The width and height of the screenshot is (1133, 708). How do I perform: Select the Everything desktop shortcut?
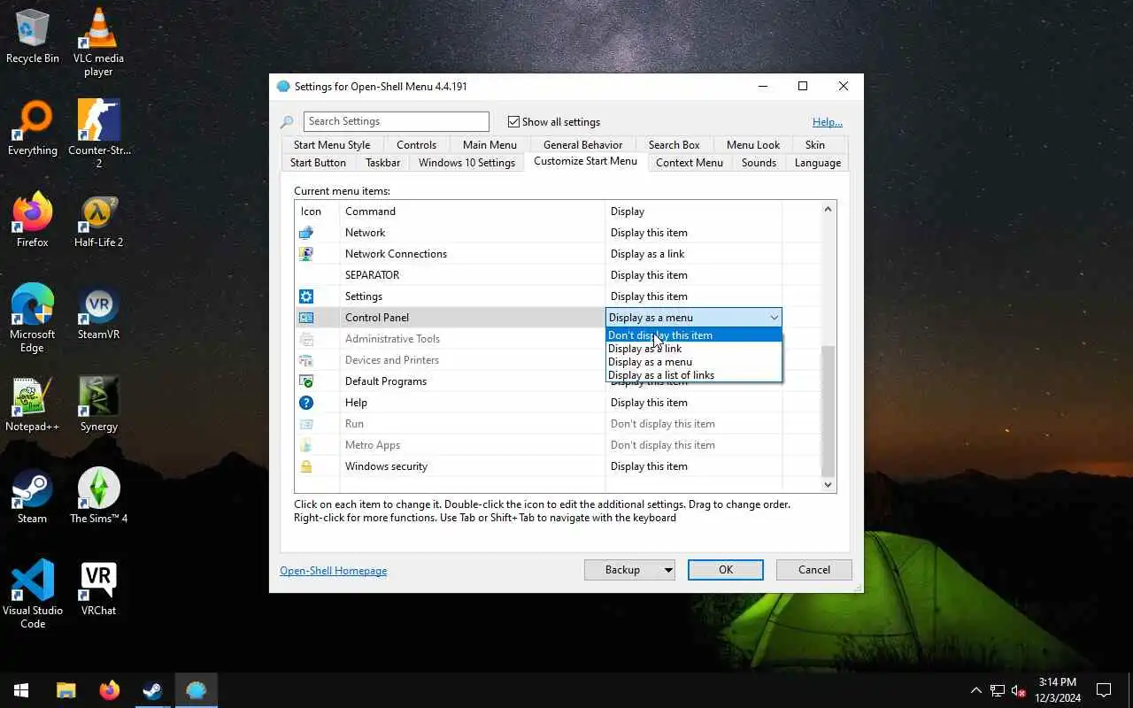[x=33, y=129]
